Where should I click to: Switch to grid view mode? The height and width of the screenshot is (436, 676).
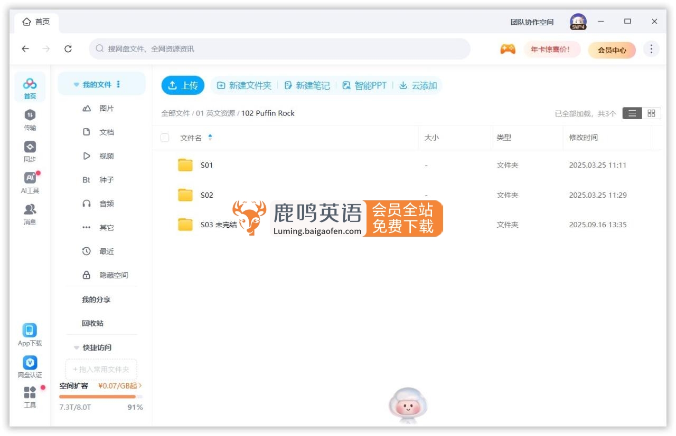tap(651, 113)
